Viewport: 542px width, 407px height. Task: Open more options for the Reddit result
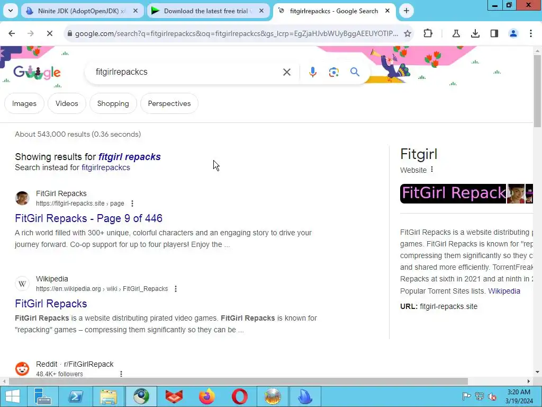point(121,374)
